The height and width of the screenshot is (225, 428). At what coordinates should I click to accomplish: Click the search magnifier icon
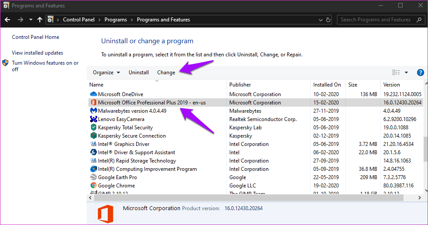(420, 20)
